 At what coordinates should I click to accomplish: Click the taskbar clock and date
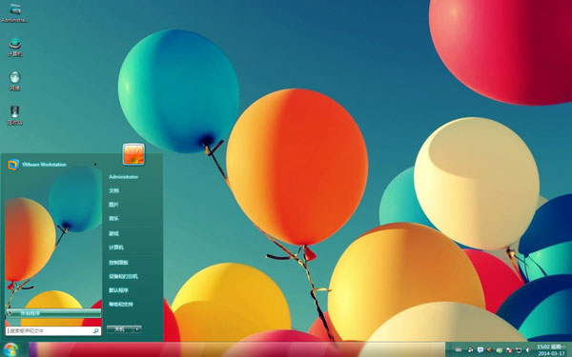551,350
